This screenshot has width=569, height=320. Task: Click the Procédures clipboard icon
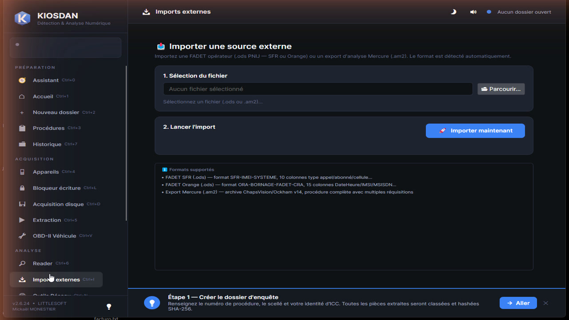[22, 128]
